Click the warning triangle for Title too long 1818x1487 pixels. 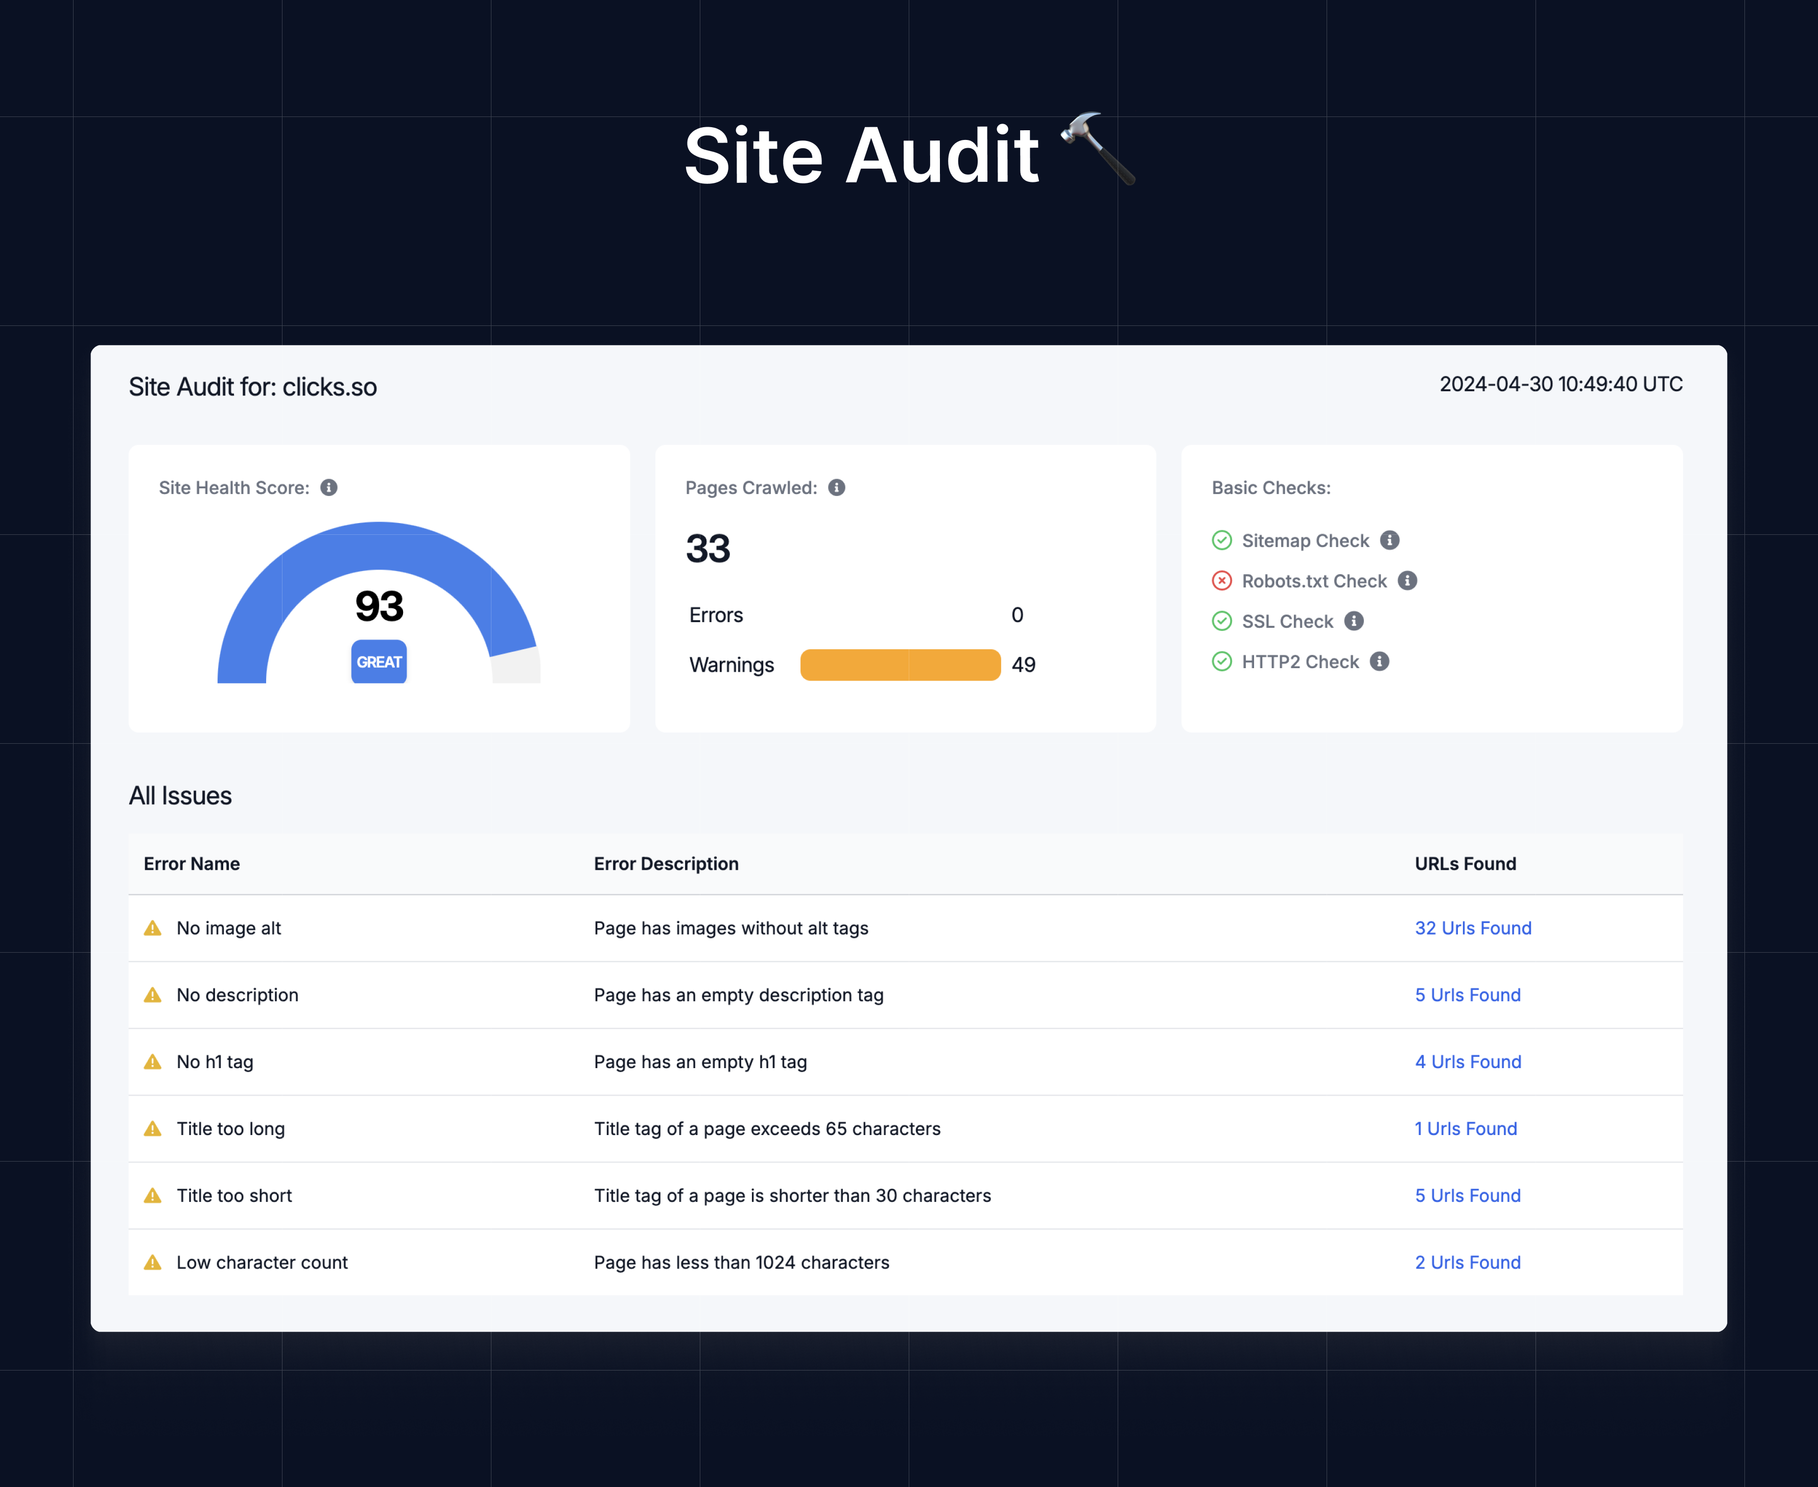(152, 1128)
